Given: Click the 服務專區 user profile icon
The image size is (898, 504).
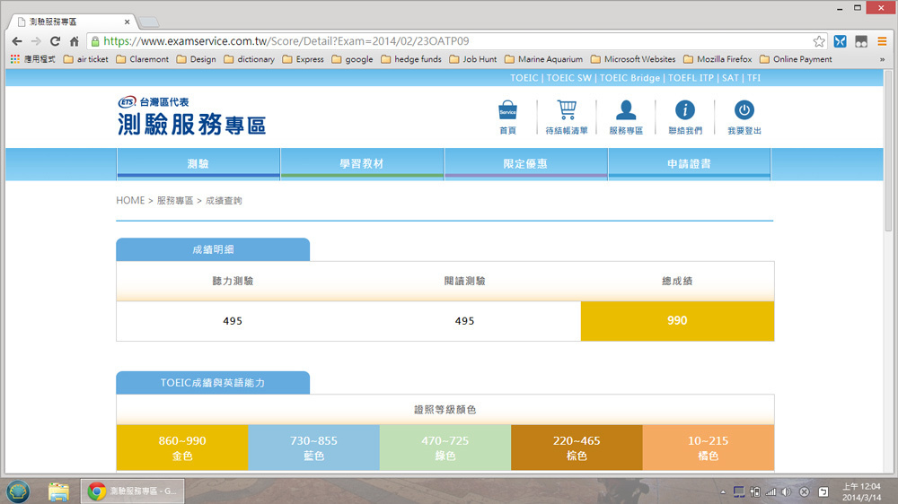Looking at the screenshot, I should point(626,111).
